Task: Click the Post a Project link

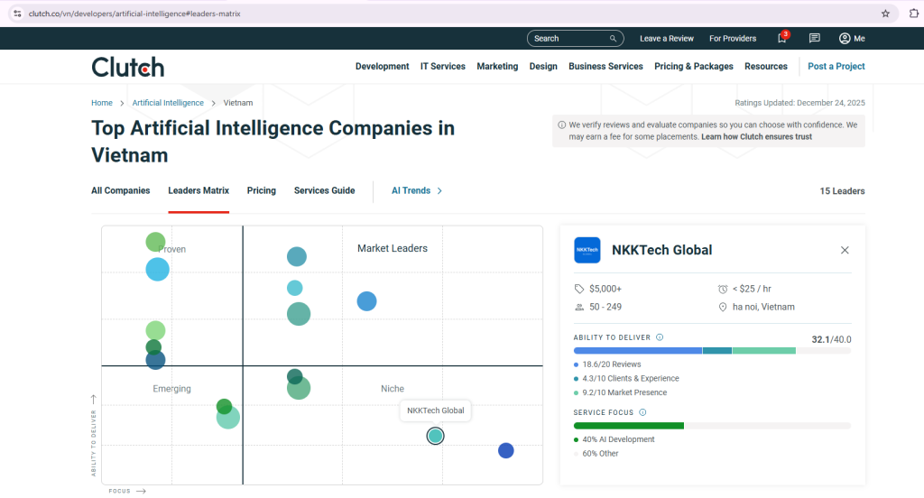Action: point(836,67)
